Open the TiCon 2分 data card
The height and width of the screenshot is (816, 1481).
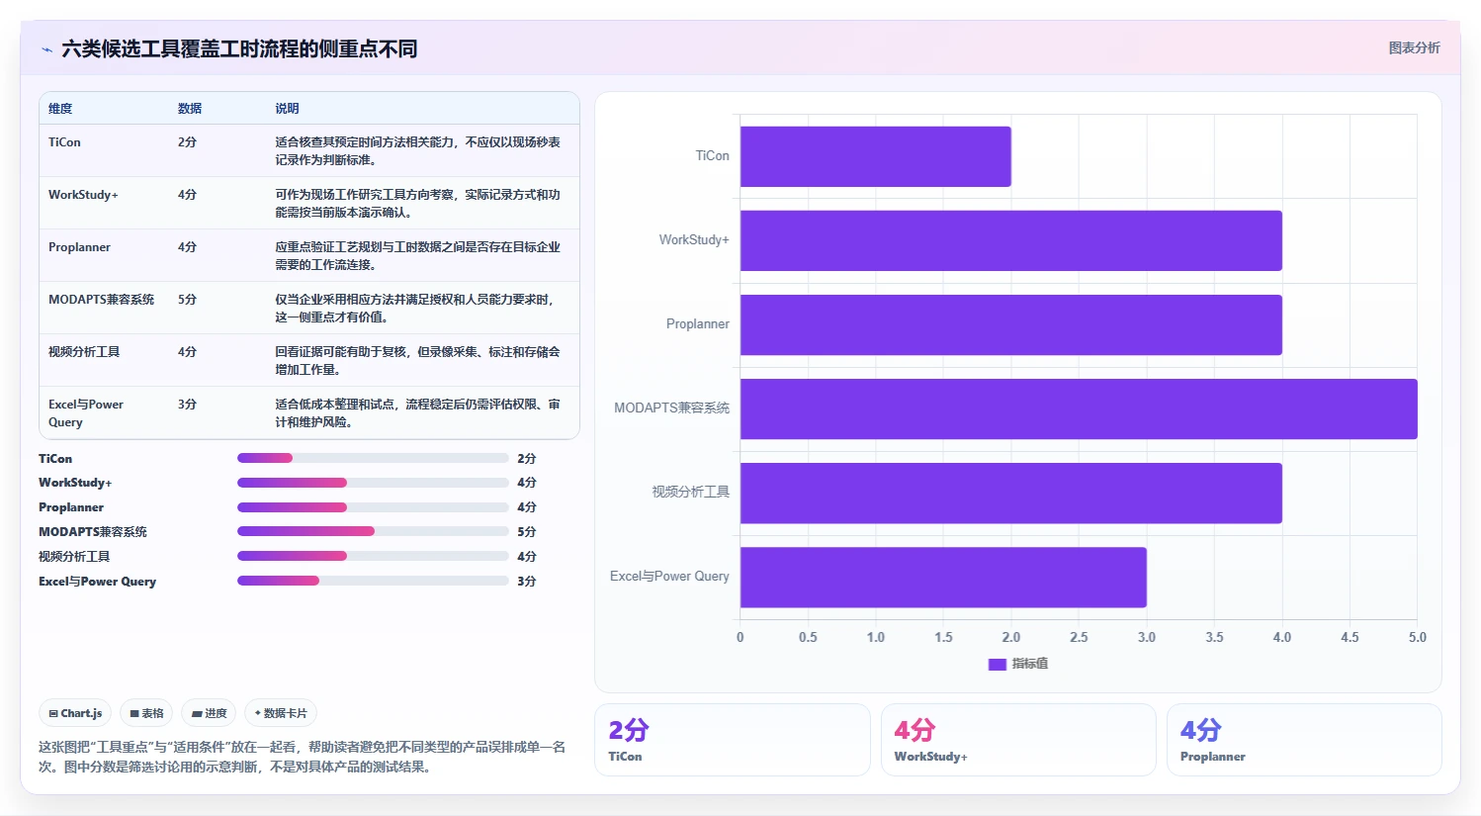733,740
